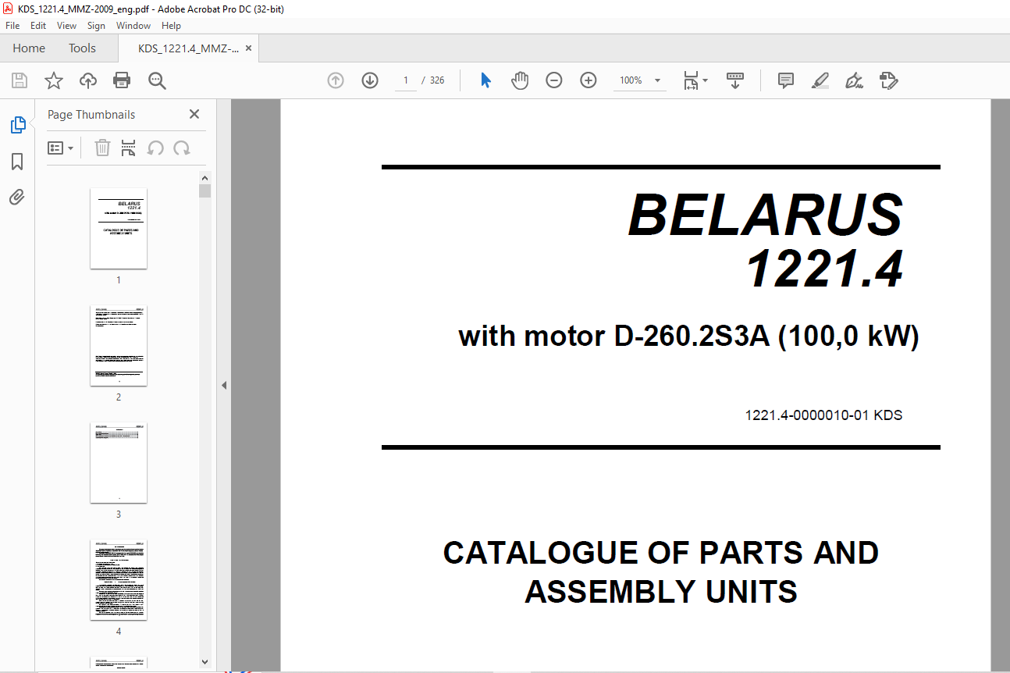1010x673 pixels.
Task: Go to next page arrow
Action: pyautogui.click(x=370, y=80)
